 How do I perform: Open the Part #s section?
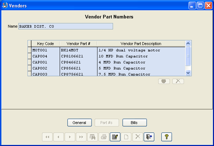pos(107,123)
